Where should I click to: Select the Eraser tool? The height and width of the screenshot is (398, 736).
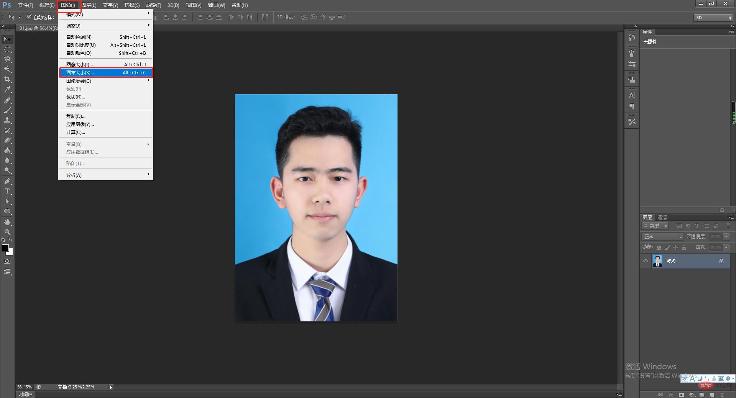point(7,140)
